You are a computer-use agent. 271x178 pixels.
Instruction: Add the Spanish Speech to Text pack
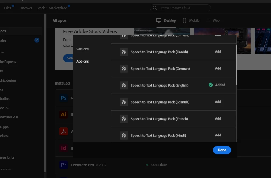tap(218, 102)
